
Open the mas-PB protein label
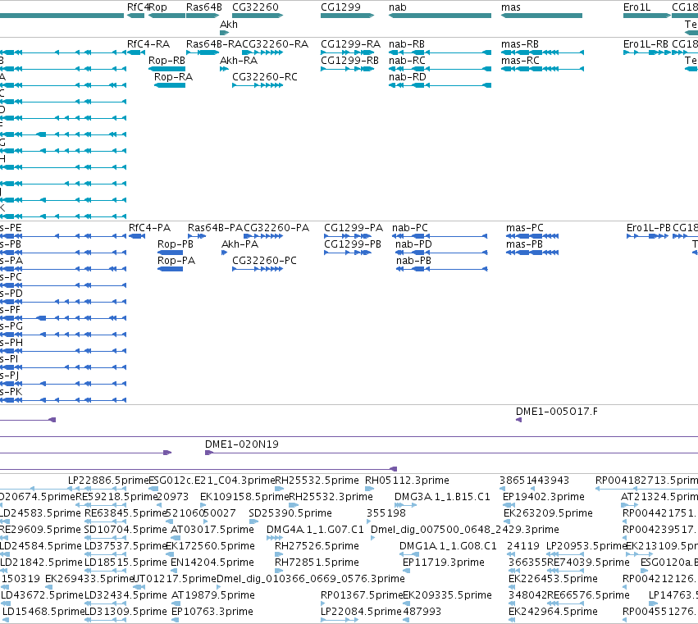[524, 244]
